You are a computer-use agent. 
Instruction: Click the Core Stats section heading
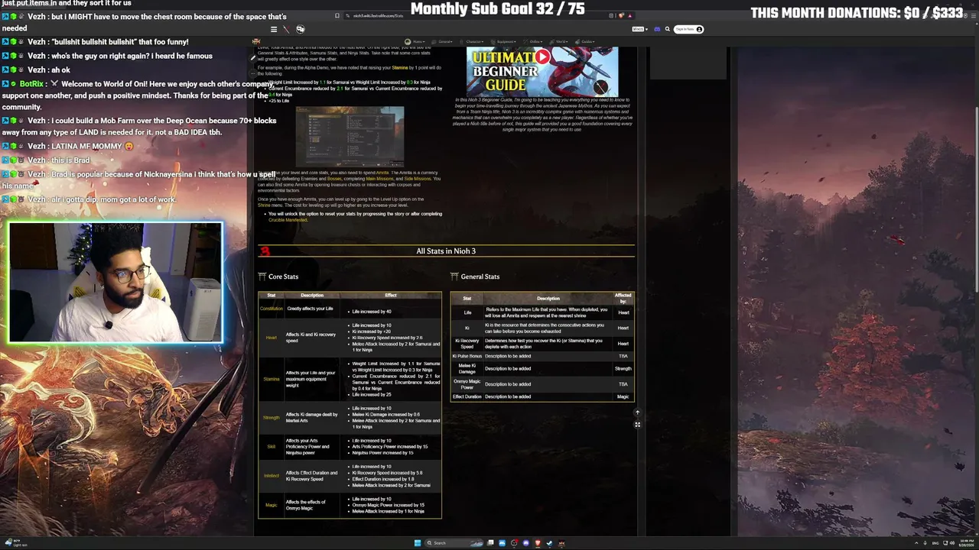coord(283,277)
